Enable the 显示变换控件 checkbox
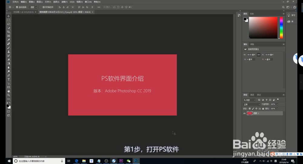The image size is (303, 164). point(41,7)
